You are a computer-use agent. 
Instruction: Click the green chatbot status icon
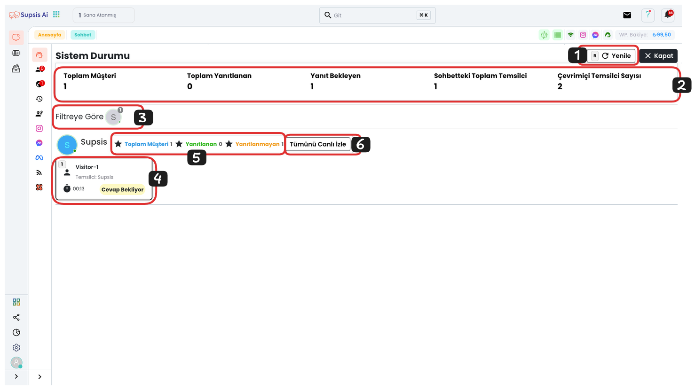pyautogui.click(x=544, y=35)
